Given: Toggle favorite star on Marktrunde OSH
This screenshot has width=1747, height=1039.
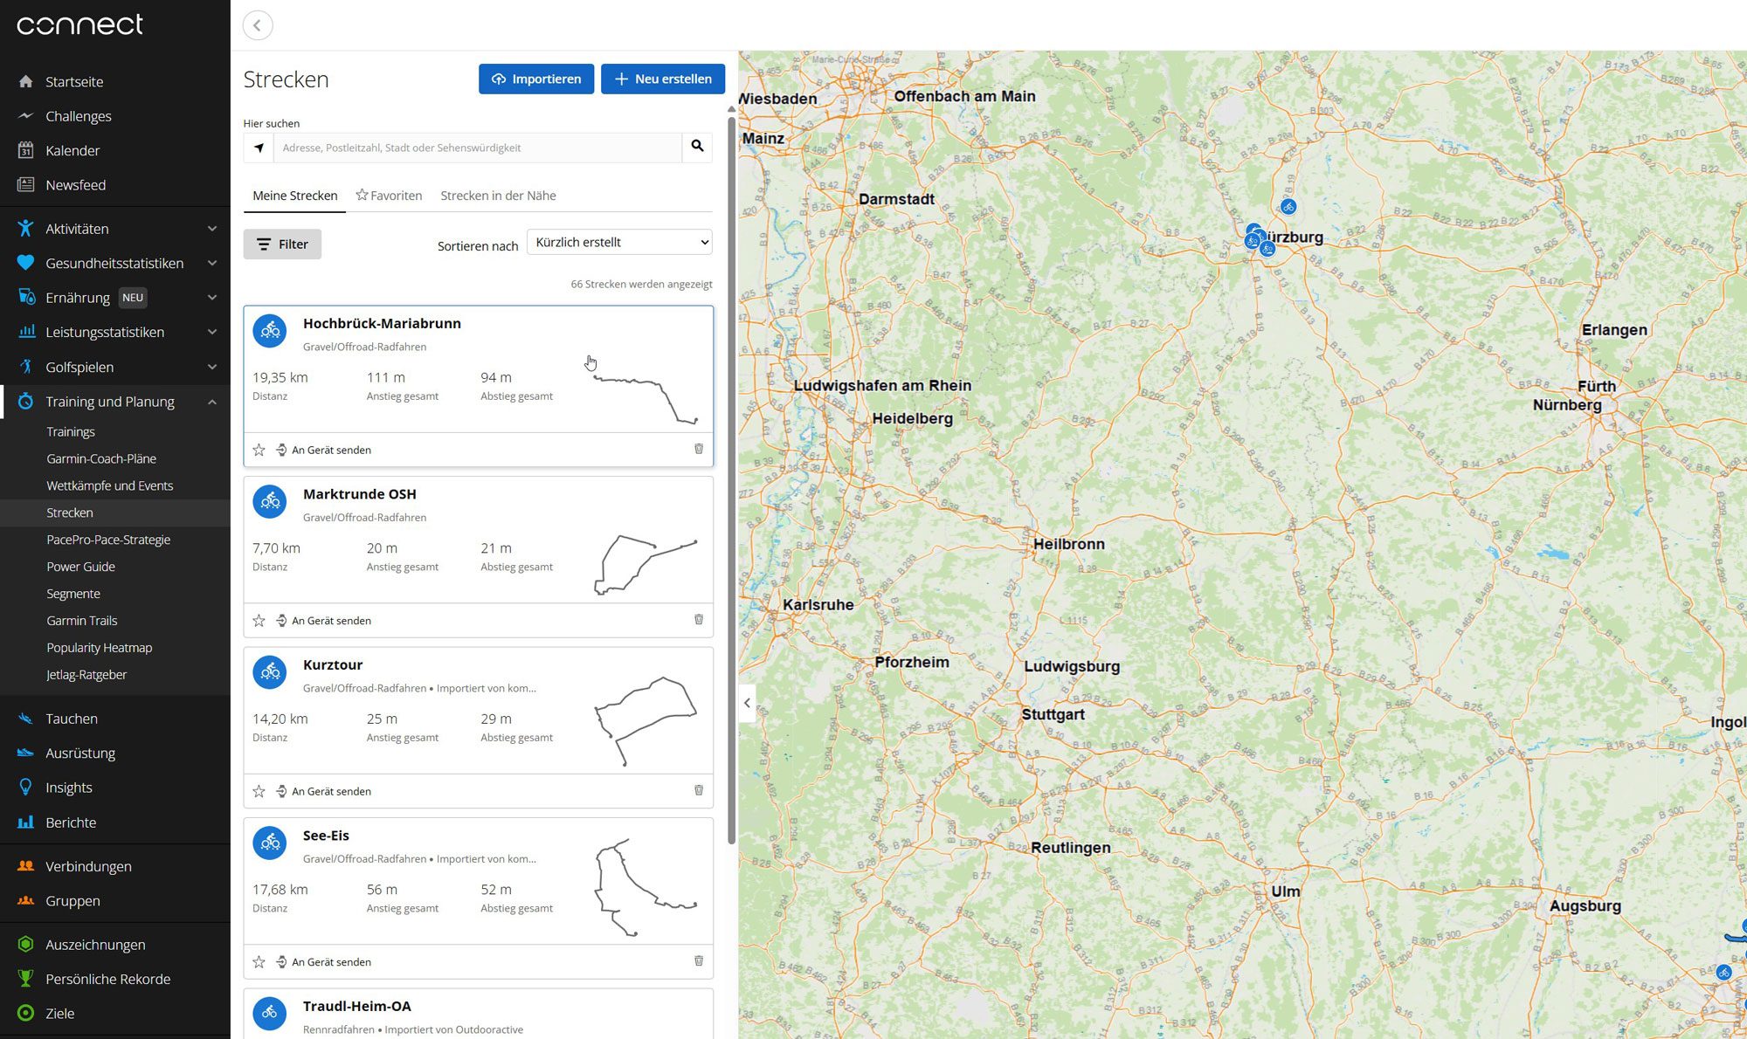Looking at the screenshot, I should click(x=259, y=620).
